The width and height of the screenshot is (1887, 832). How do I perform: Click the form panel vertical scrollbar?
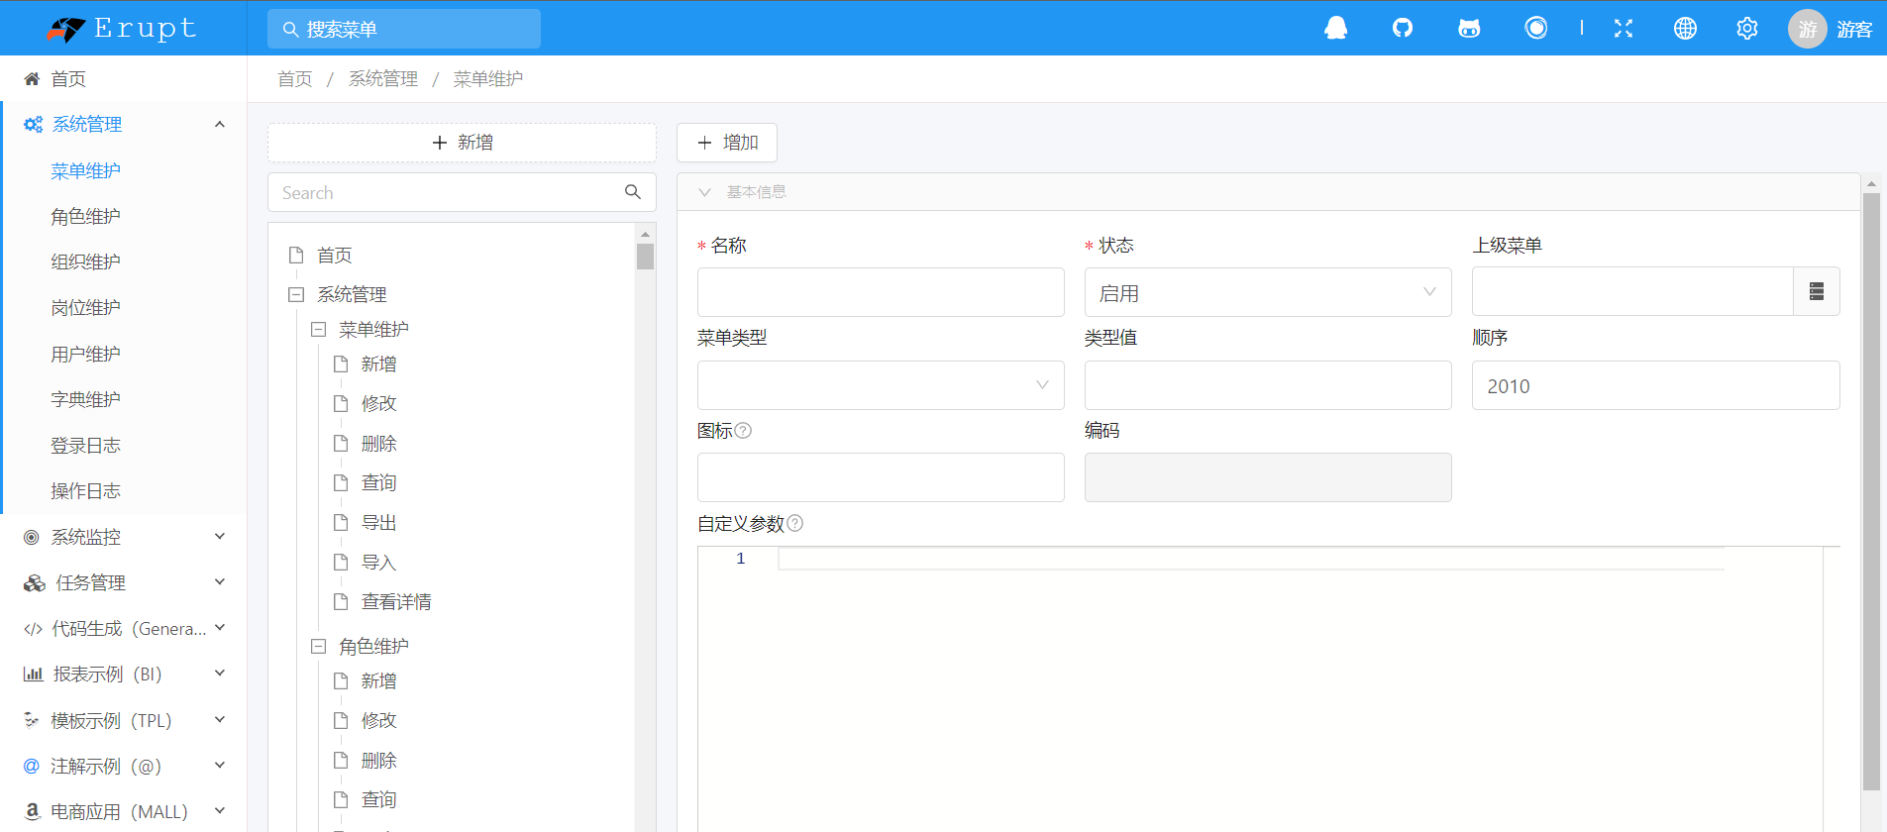(1871, 490)
